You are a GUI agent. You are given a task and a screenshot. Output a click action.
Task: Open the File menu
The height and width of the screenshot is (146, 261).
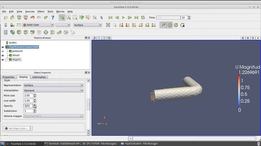4,12
